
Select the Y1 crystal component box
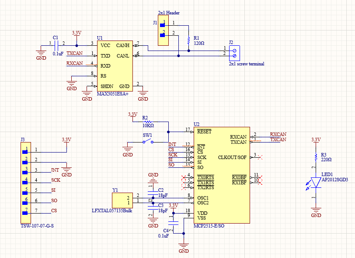click(x=122, y=200)
